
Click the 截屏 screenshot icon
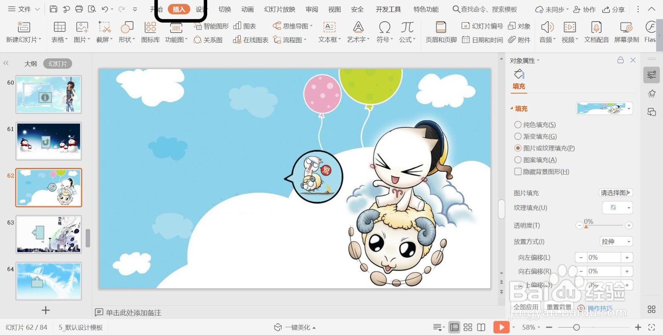tap(104, 27)
